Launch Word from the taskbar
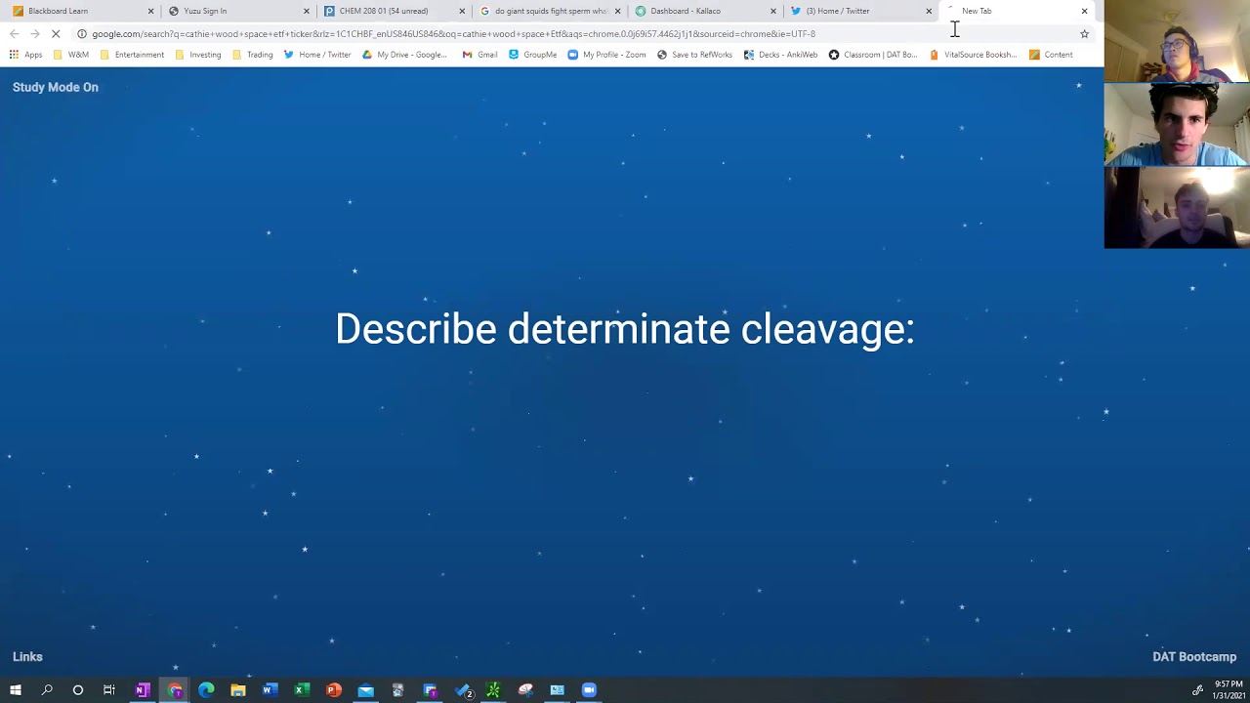The height and width of the screenshot is (703, 1250). tap(270, 690)
